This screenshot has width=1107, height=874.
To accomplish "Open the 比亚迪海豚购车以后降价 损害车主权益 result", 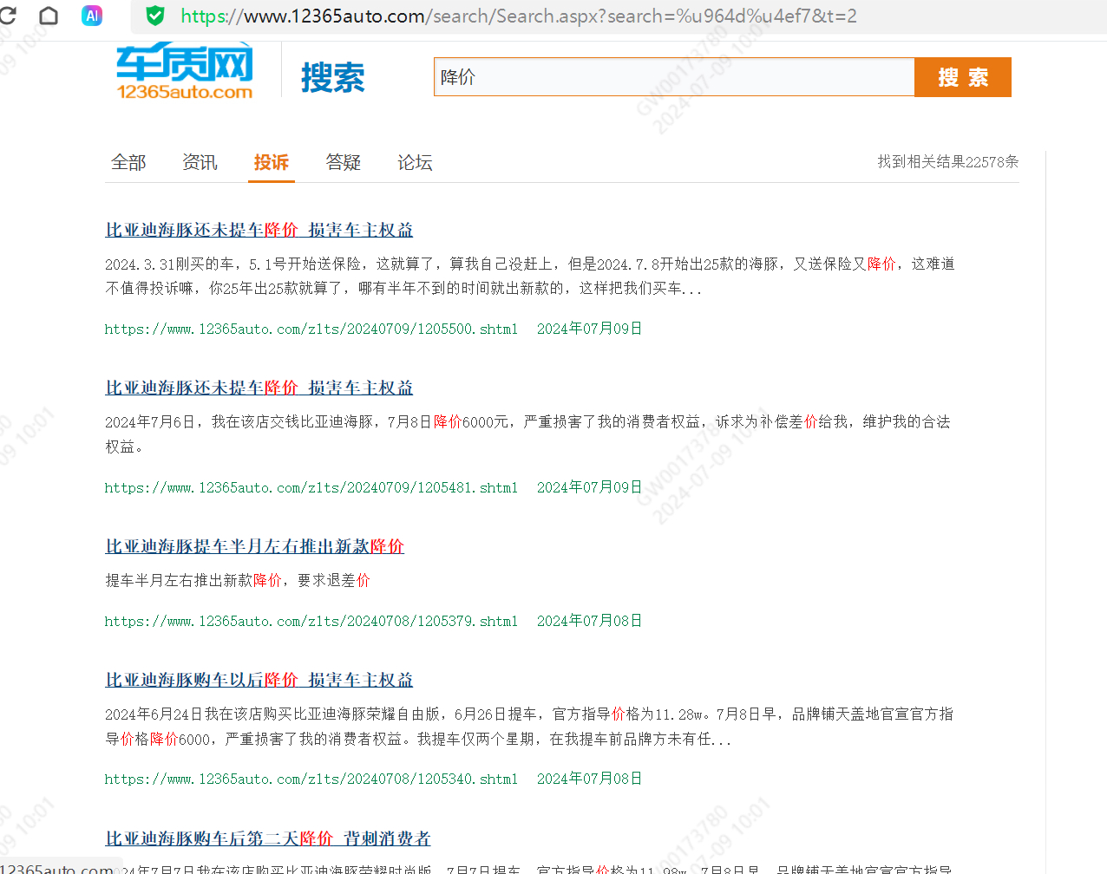I will (x=259, y=680).
